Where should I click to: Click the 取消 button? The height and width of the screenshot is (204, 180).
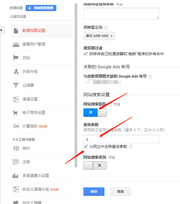[x=120, y=192]
